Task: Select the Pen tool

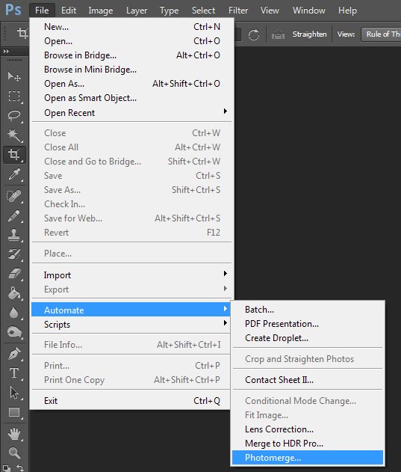Action: point(14,354)
